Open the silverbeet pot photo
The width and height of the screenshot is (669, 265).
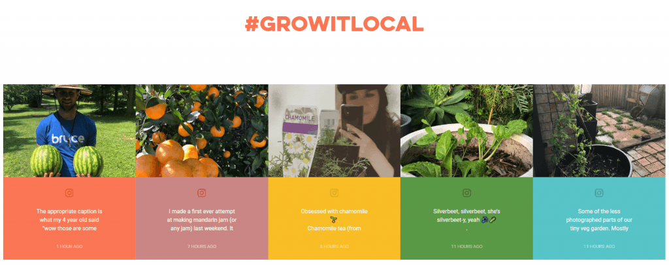click(x=466, y=131)
